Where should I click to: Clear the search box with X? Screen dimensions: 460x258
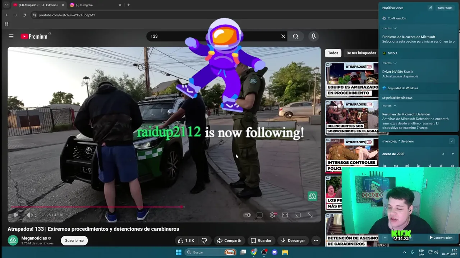click(283, 36)
